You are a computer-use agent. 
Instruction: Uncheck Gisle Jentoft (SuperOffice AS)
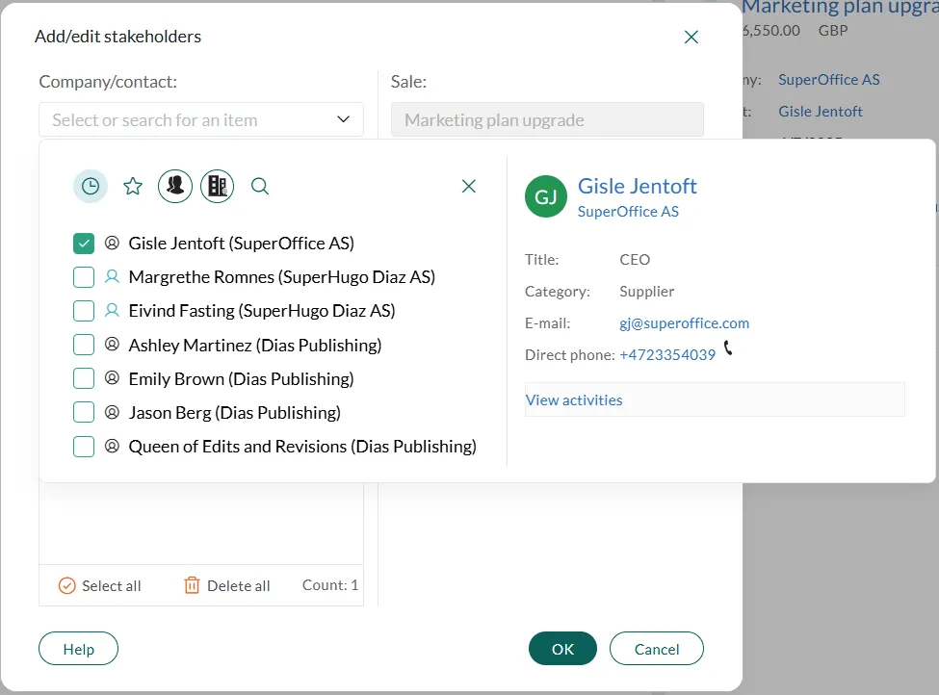pos(84,244)
